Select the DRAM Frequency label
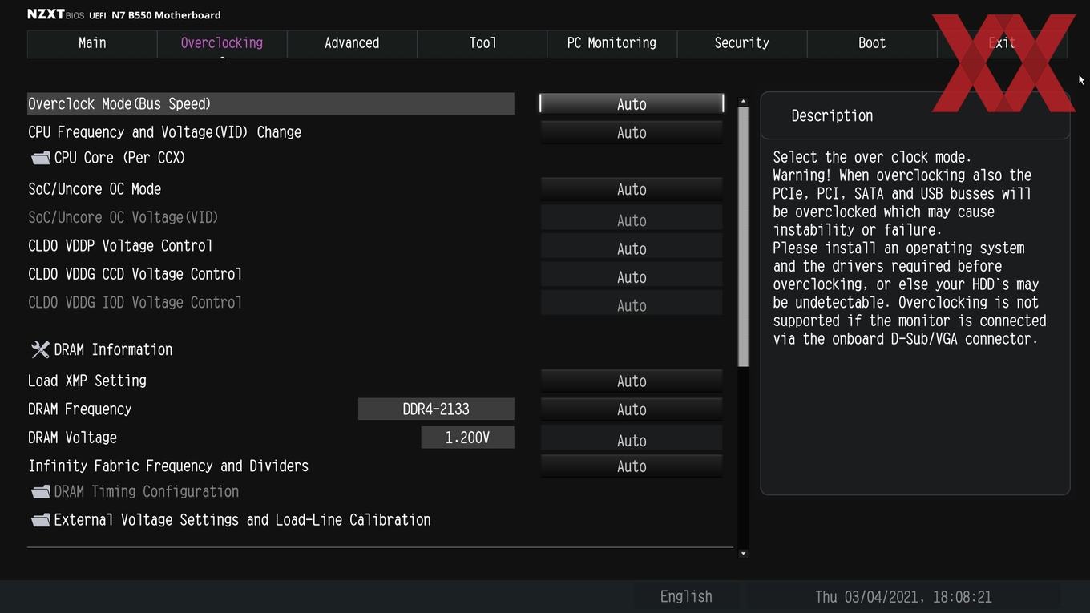 pyautogui.click(x=79, y=409)
